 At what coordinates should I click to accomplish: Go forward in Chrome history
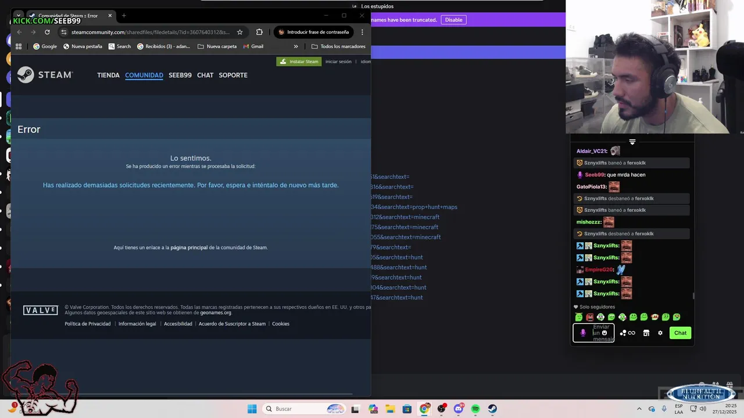click(x=33, y=32)
